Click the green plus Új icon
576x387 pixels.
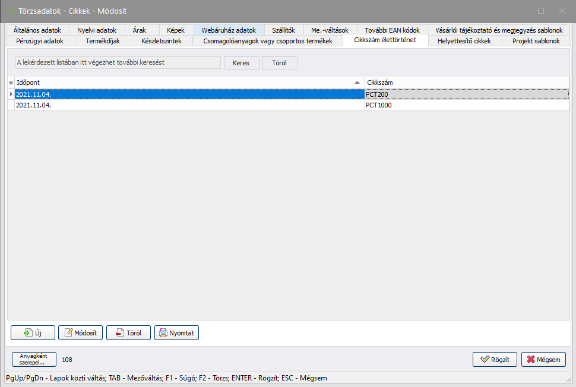[28, 333]
